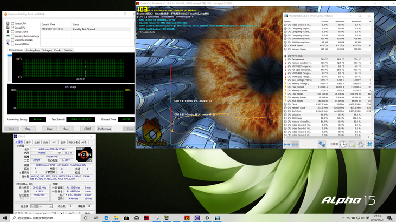396x222 pixels.
Task: Enable the Stress GPU(s) checkbox
Action: tap(12, 44)
